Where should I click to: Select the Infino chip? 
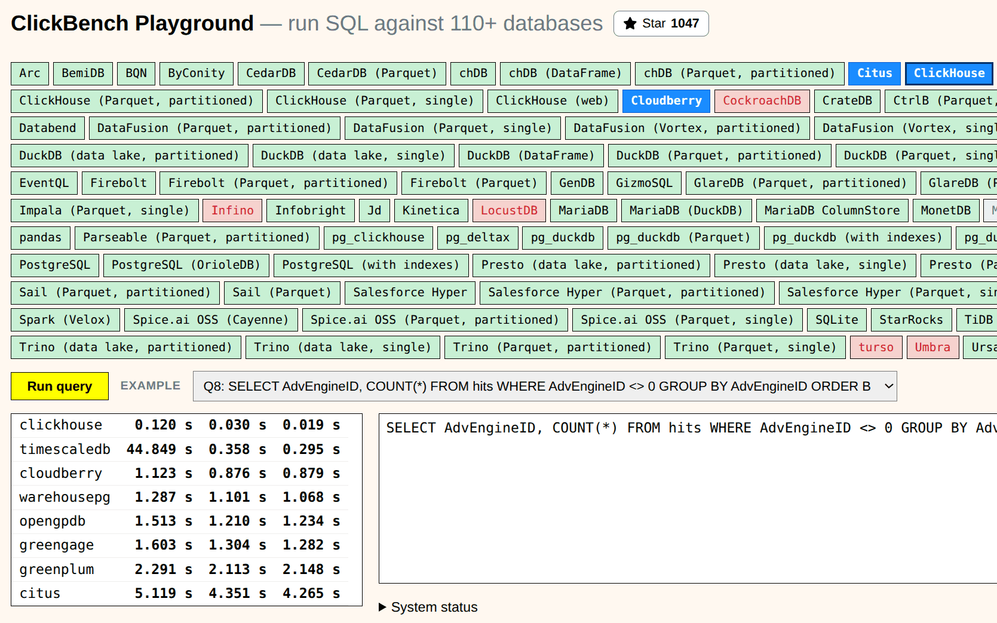coord(232,210)
